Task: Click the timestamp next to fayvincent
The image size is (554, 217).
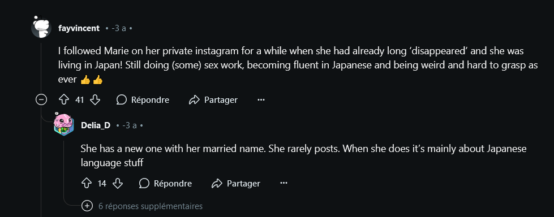Action: [x=119, y=28]
